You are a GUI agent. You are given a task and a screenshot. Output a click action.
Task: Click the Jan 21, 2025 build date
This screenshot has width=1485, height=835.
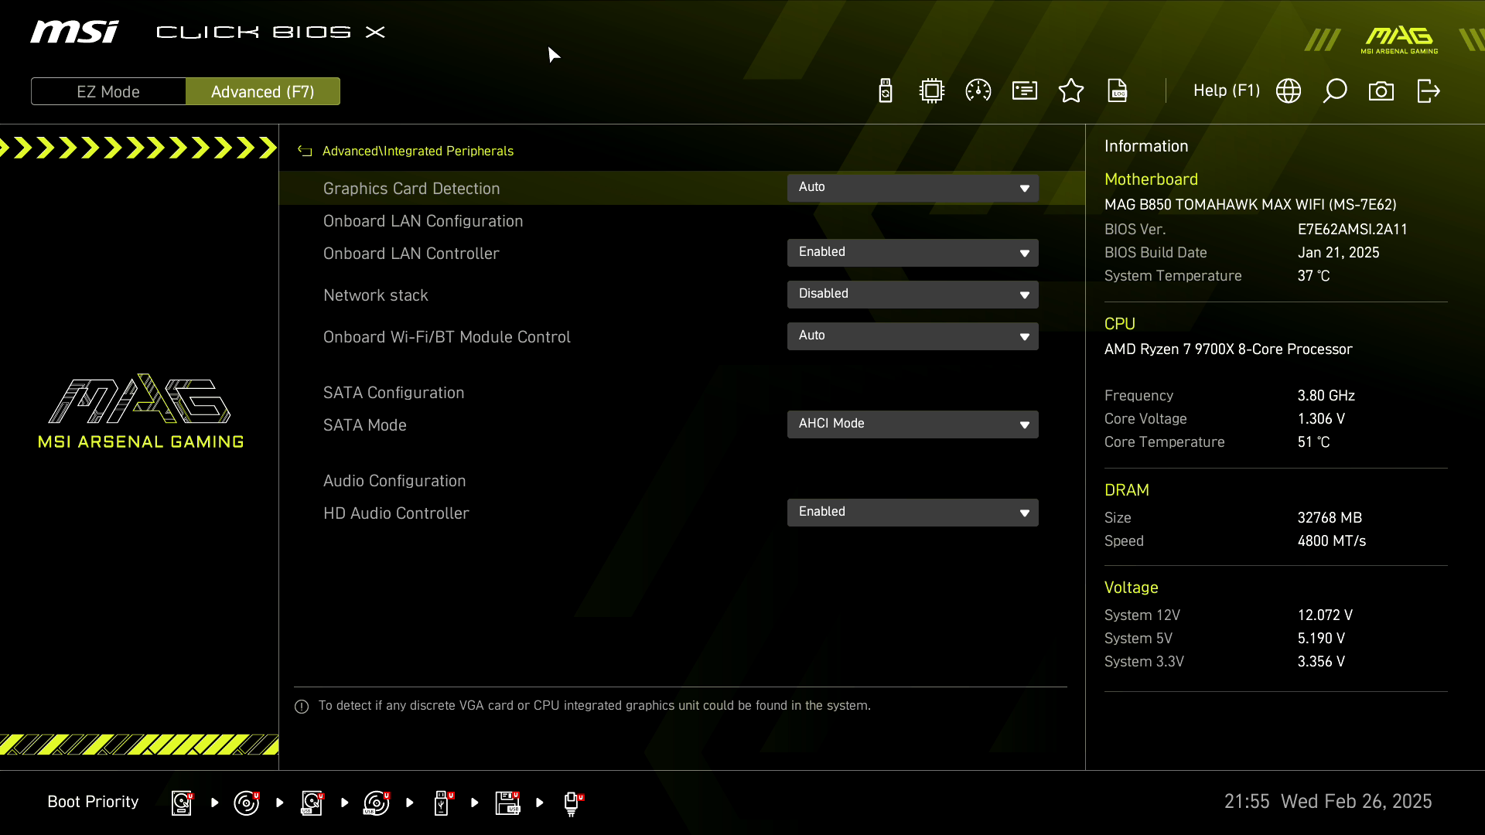[1339, 253]
